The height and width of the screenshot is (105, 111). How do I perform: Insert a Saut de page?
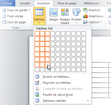[14, 22]
